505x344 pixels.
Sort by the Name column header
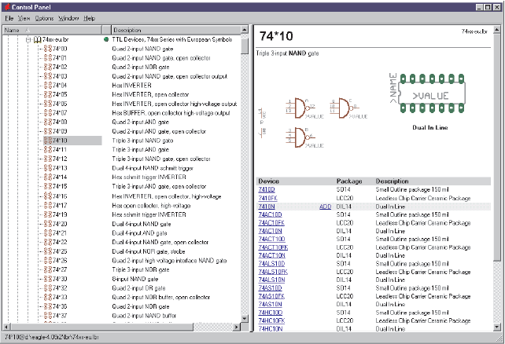(x=52, y=30)
